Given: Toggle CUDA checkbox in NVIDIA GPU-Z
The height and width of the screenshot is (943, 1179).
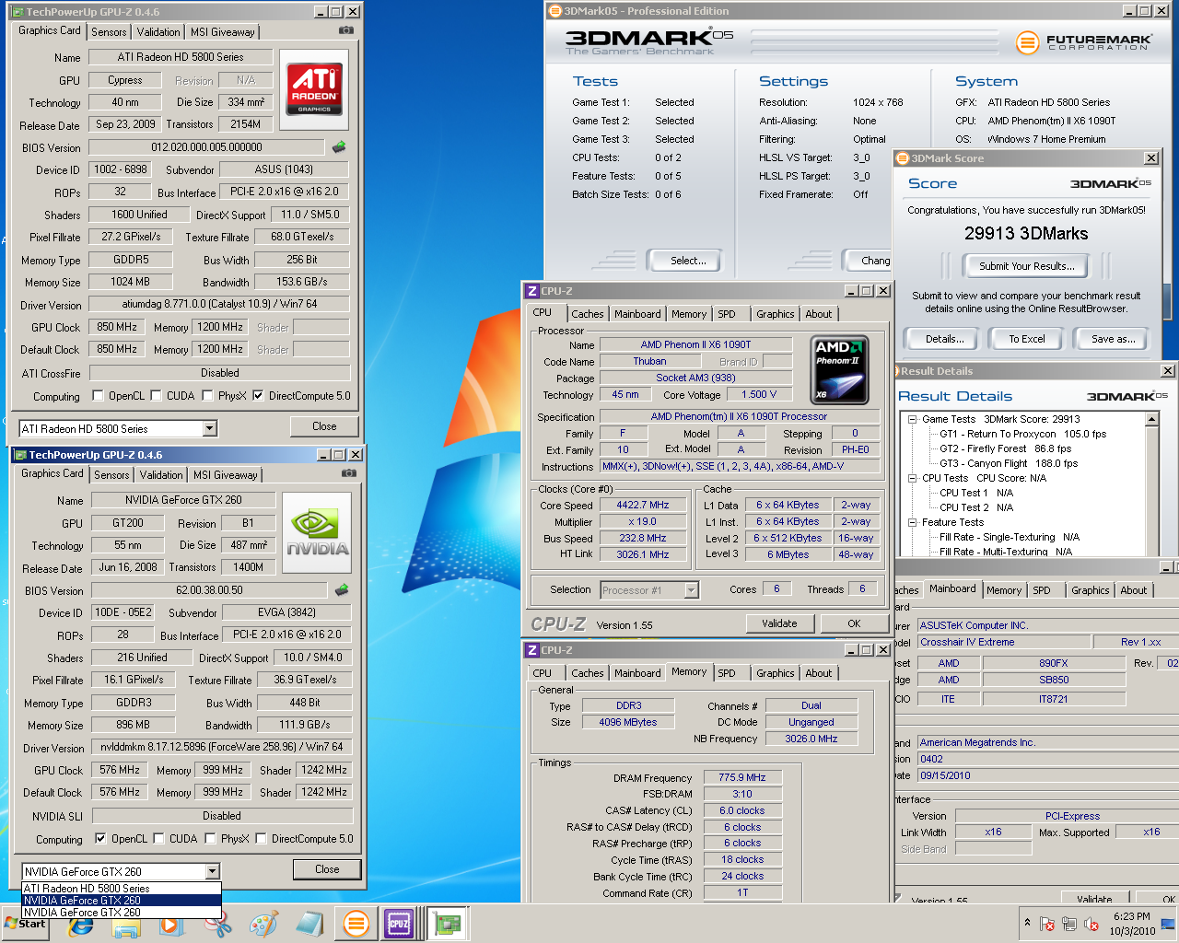Looking at the screenshot, I should [x=158, y=839].
